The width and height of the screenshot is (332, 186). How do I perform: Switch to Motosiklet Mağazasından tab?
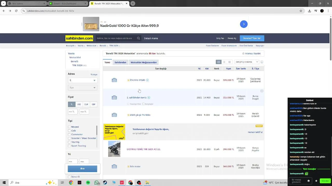(144, 62)
